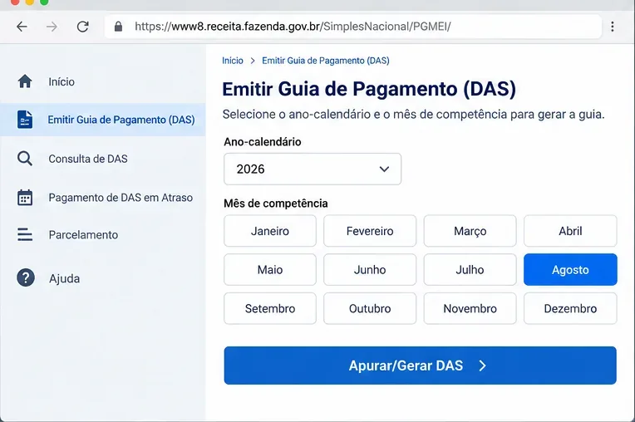This screenshot has width=635, height=422.
Task: Select the Setembro month button
Action: coord(270,309)
